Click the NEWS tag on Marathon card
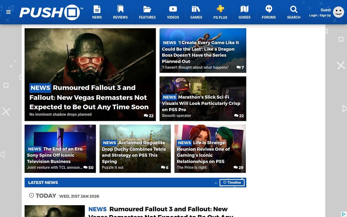The width and height of the screenshot is (347, 217). [170, 97]
